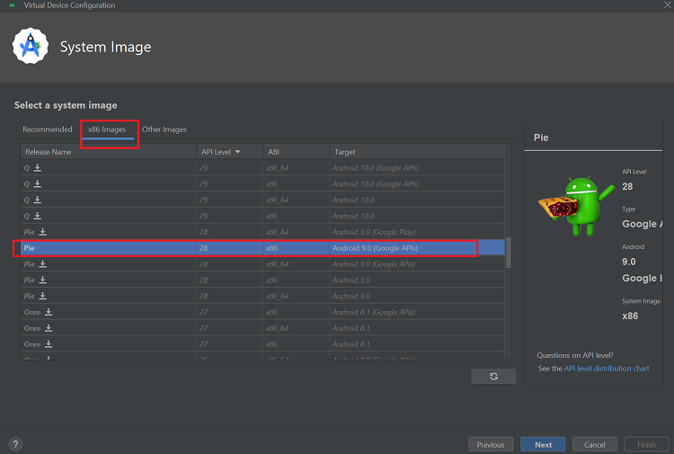Click the system image list scrollbar
This screenshot has width=674, height=454.
[509, 253]
